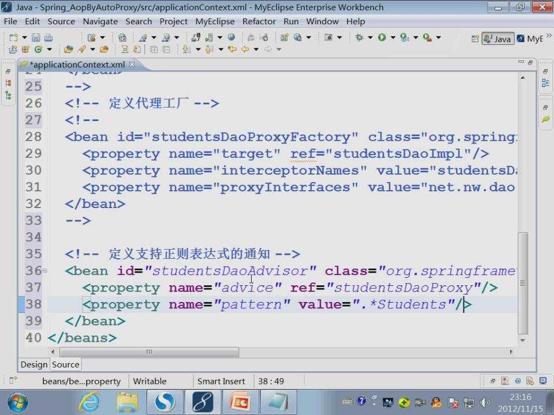Show more perspectives with the chevron
The image size is (554, 415).
(x=549, y=35)
